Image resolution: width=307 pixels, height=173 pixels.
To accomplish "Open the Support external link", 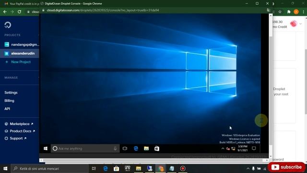I will pyautogui.click(x=18, y=138).
